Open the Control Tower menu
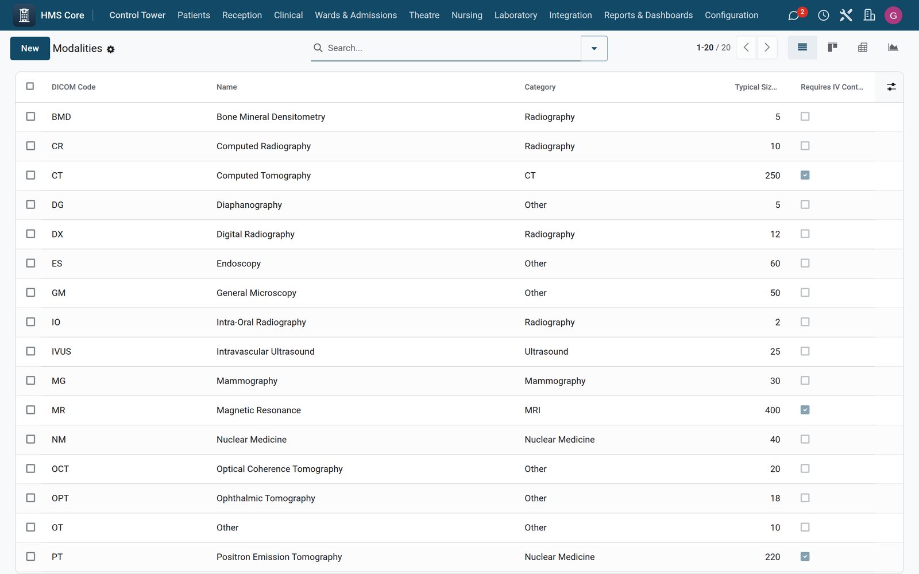 tap(137, 15)
